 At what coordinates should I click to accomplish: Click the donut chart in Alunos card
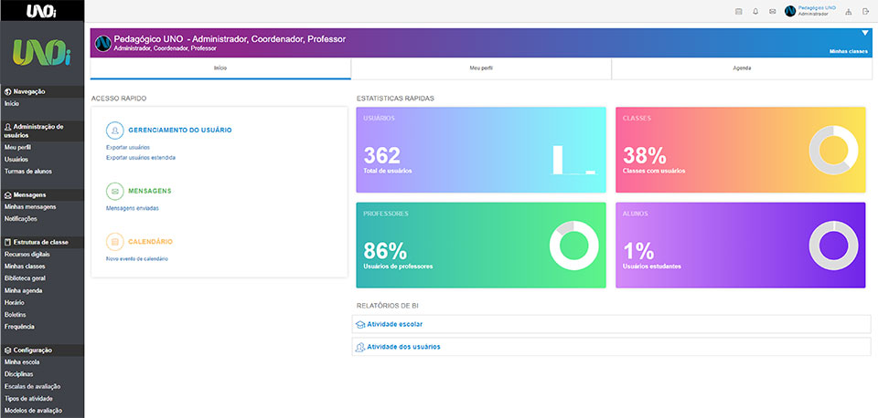click(x=833, y=246)
